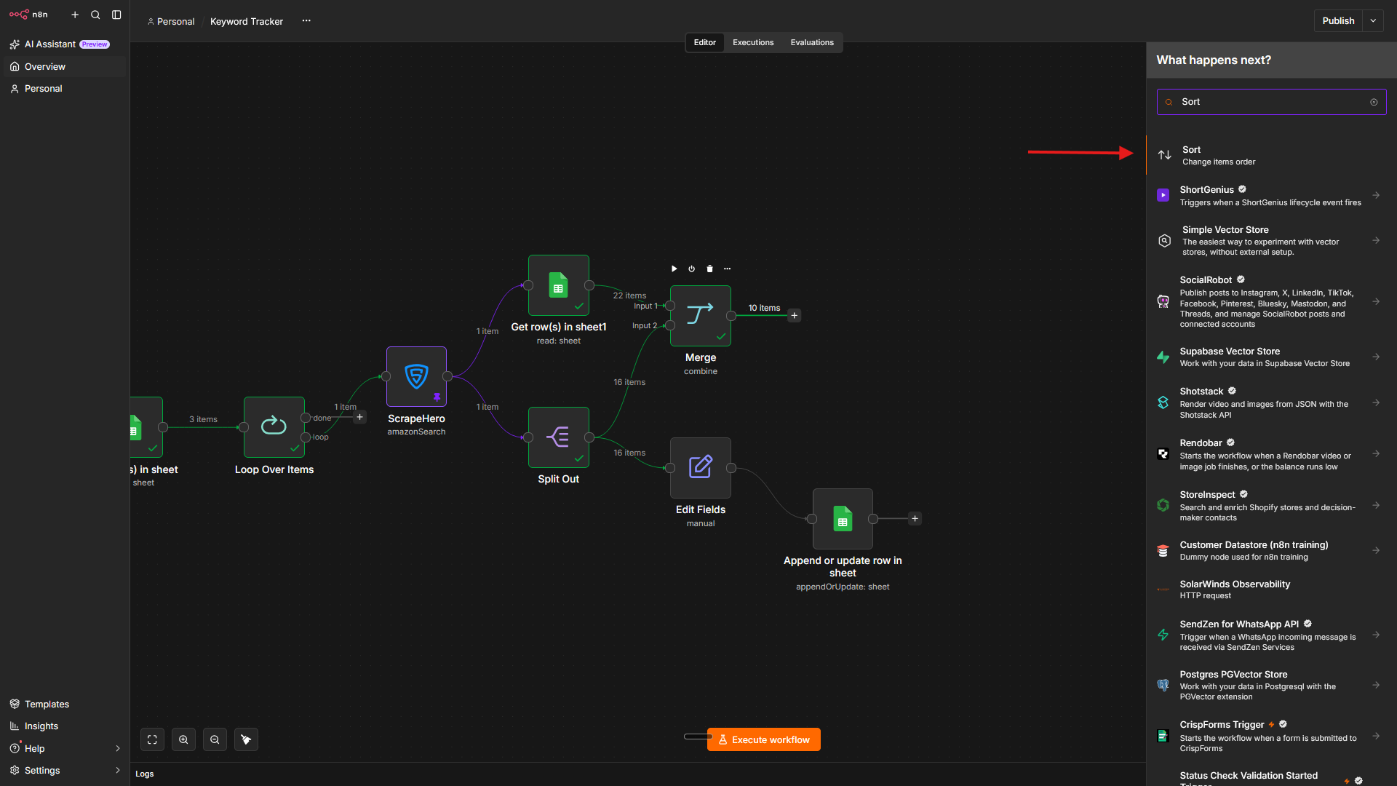The image size is (1397, 786).
Task: Switch to the Executions tab
Action: tap(753, 42)
